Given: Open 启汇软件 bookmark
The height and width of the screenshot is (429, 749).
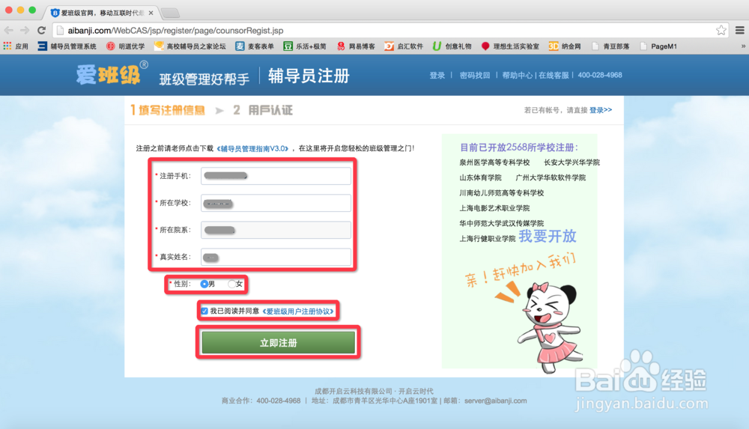Looking at the screenshot, I should point(404,46).
